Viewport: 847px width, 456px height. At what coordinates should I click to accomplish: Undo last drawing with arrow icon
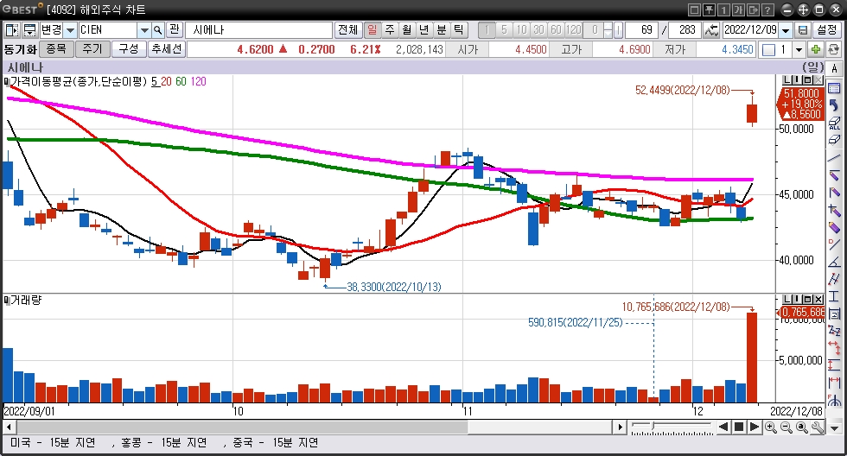835,105
